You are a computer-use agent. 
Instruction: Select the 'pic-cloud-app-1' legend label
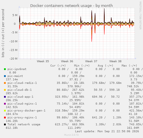click(x=20, y=97)
